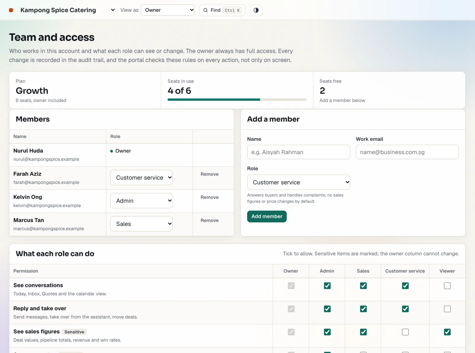
Task: Change Marcus Tan's Sales role dropdown
Action: [x=141, y=224]
